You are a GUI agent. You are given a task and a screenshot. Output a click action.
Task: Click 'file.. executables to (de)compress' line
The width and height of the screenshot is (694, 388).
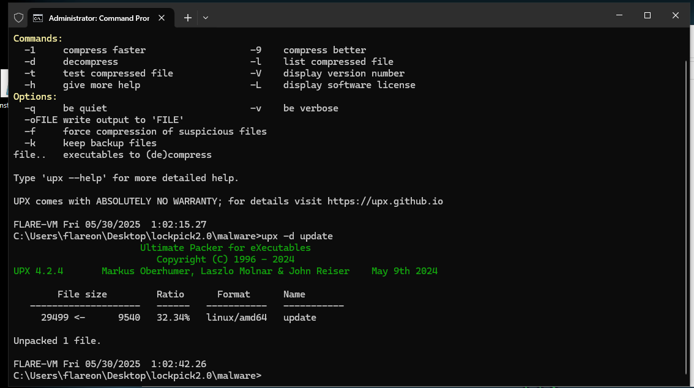(113, 155)
